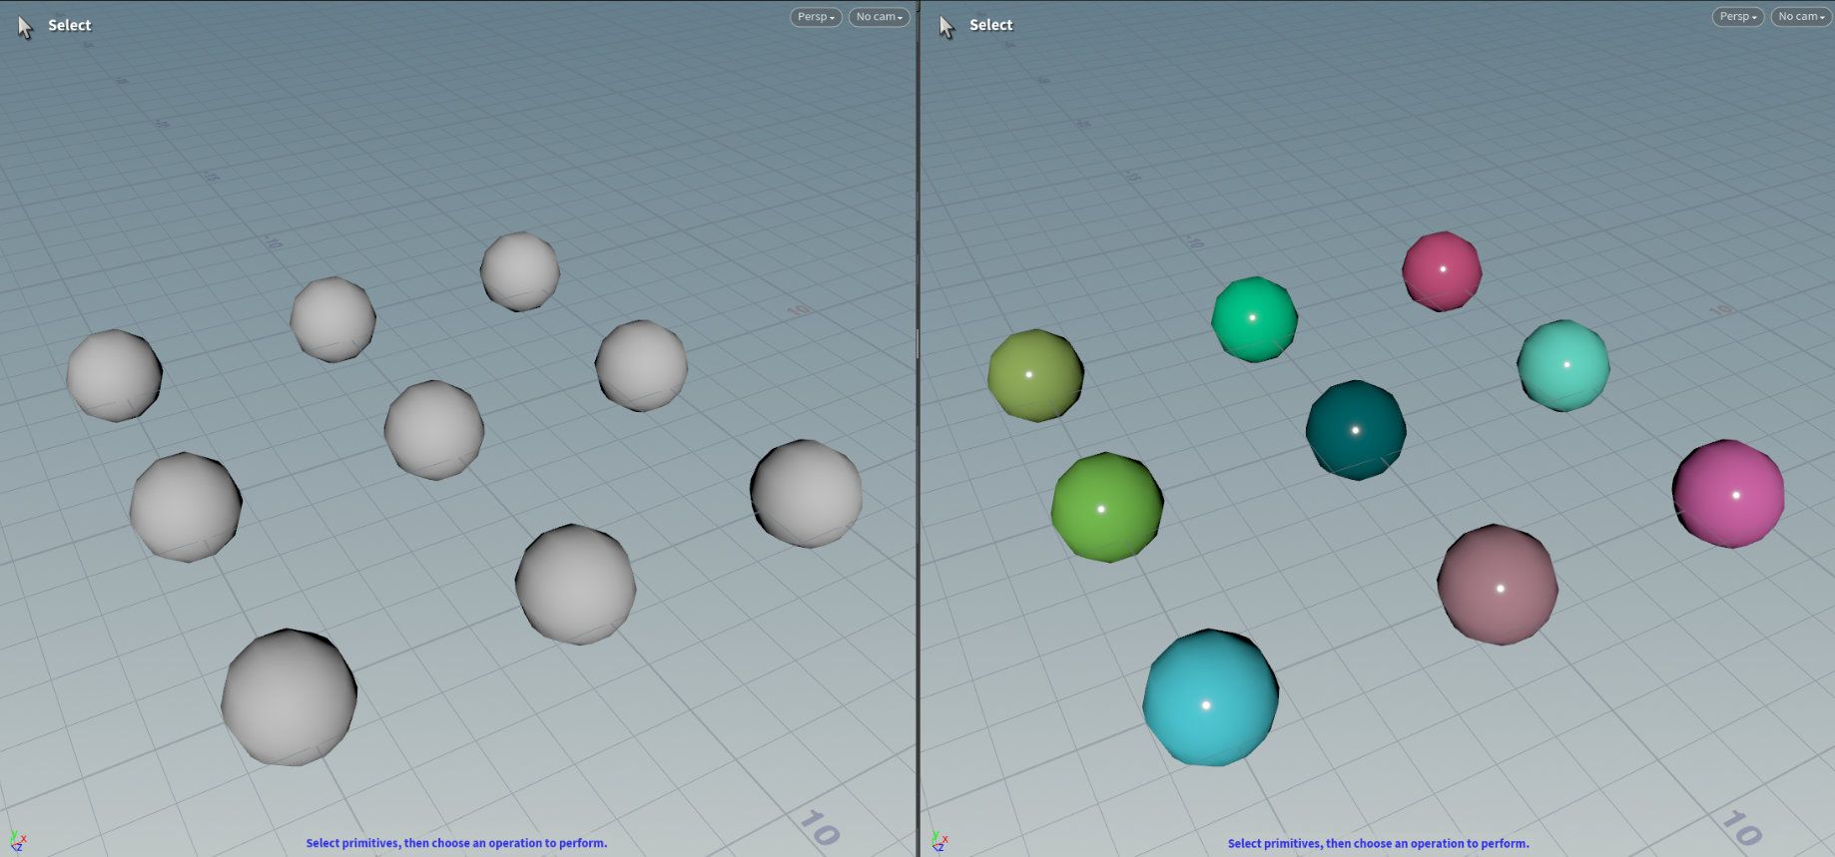Click the Select arrow icon in right viewport
This screenshot has height=857, width=1835.
[946, 27]
